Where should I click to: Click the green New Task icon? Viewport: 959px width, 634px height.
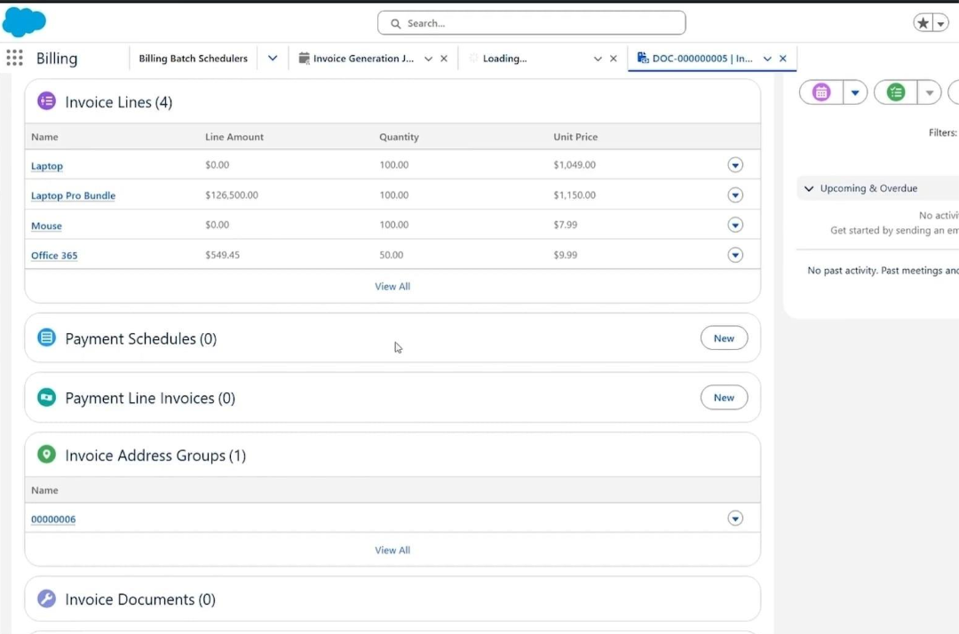[x=896, y=92]
